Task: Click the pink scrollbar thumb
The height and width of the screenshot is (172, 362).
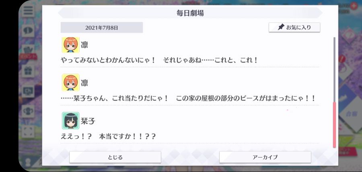Action: (334, 125)
